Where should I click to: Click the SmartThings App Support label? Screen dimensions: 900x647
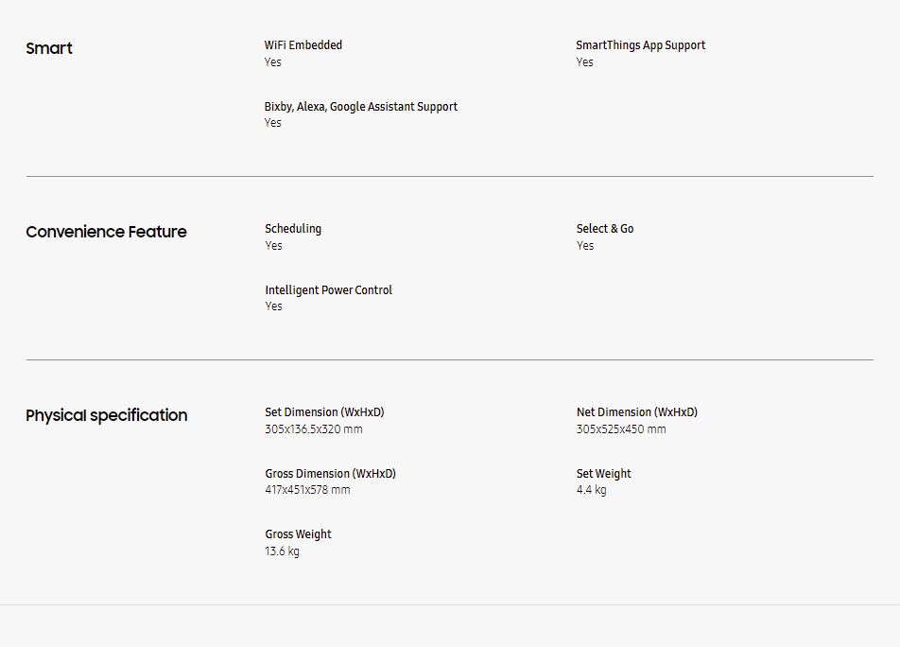pyautogui.click(x=640, y=45)
